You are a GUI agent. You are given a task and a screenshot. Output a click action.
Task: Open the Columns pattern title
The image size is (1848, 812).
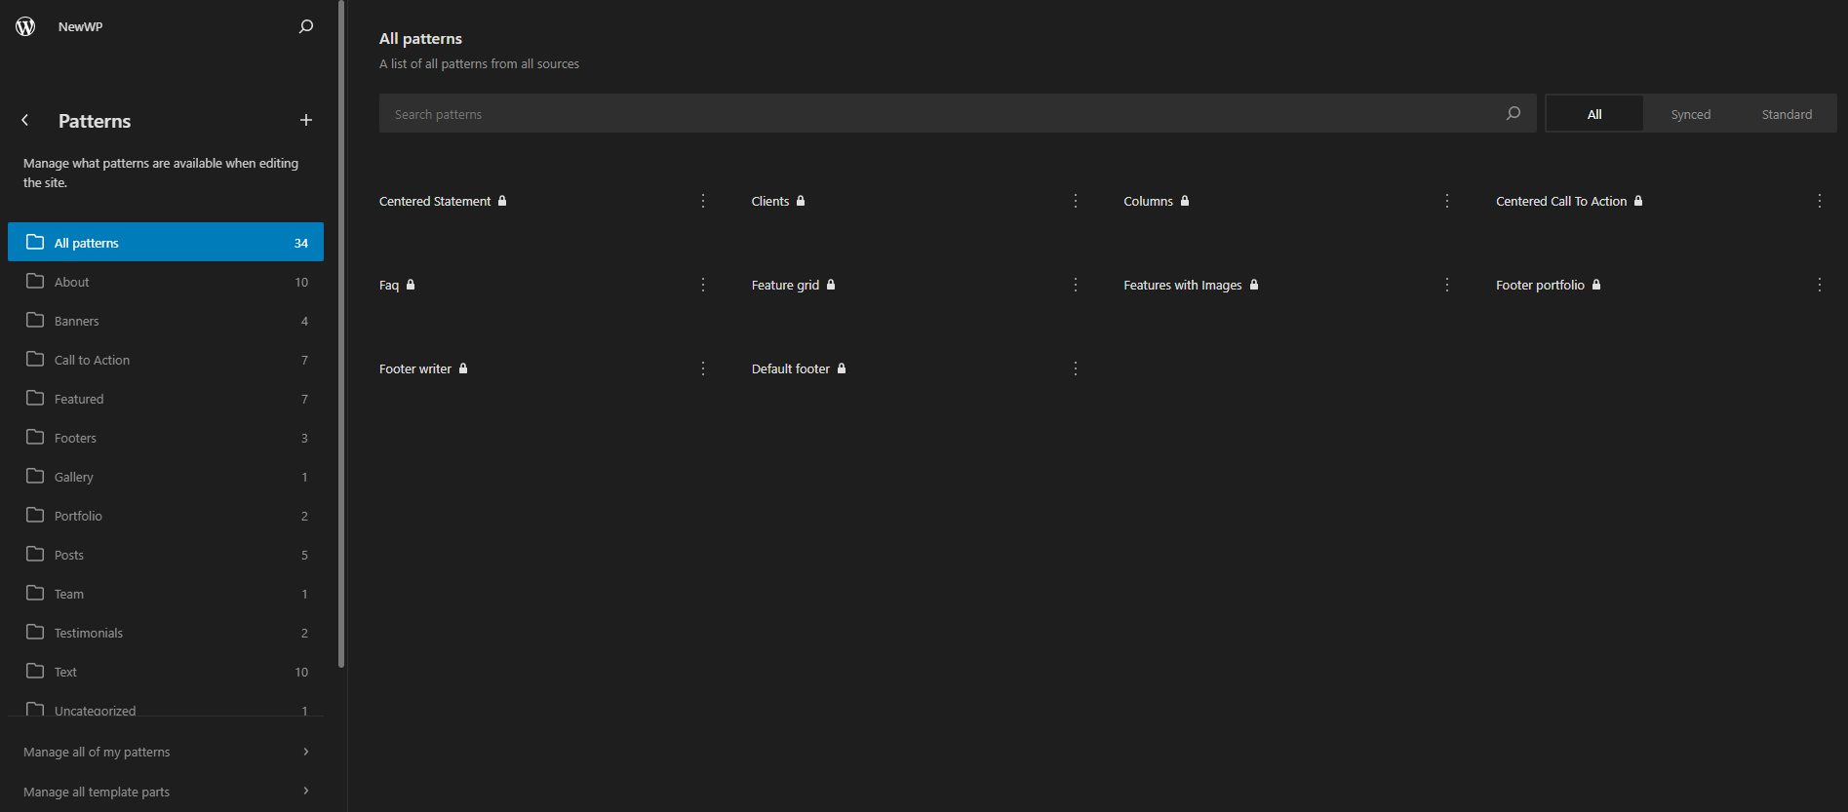[1148, 201]
